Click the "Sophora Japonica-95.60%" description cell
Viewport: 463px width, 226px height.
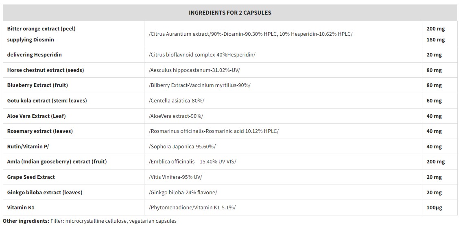182,147
